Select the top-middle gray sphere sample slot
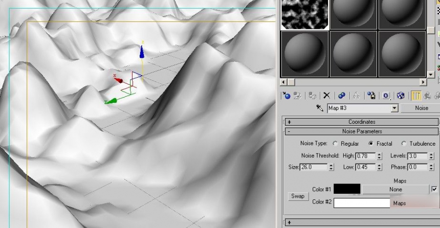 click(354, 14)
